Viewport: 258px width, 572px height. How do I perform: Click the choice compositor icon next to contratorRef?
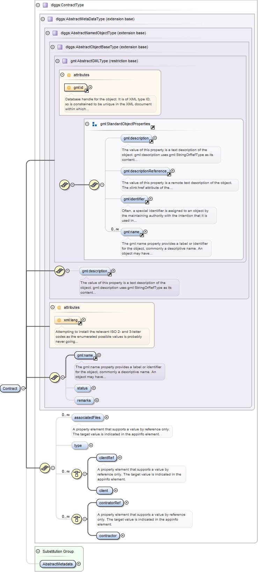coord(76,519)
